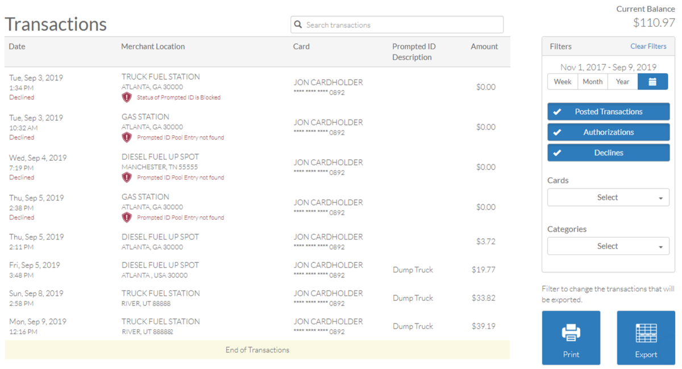Open the Categories Select dropdown
The height and width of the screenshot is (369, 682).
coord(608,246)
